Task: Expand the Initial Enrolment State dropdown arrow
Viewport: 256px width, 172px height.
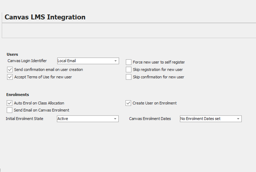Action: coord(115,119)
